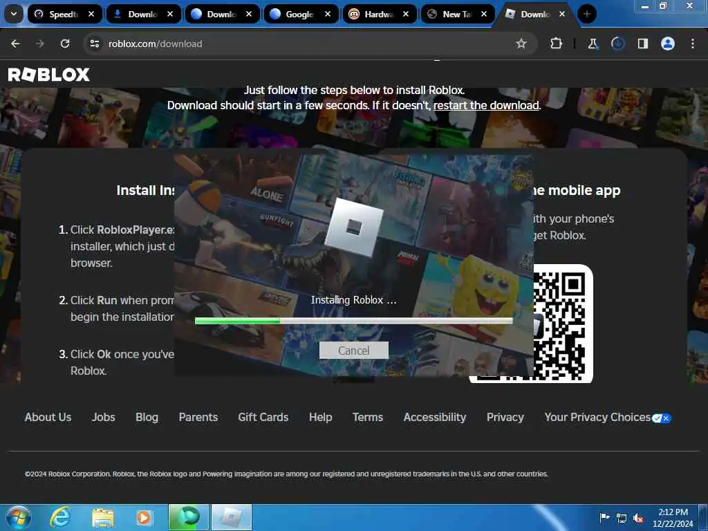Image resolution: width=708 pixels, height=531 pixels.
Task: Open Action Center flag in tray
Action: [604, 517]
